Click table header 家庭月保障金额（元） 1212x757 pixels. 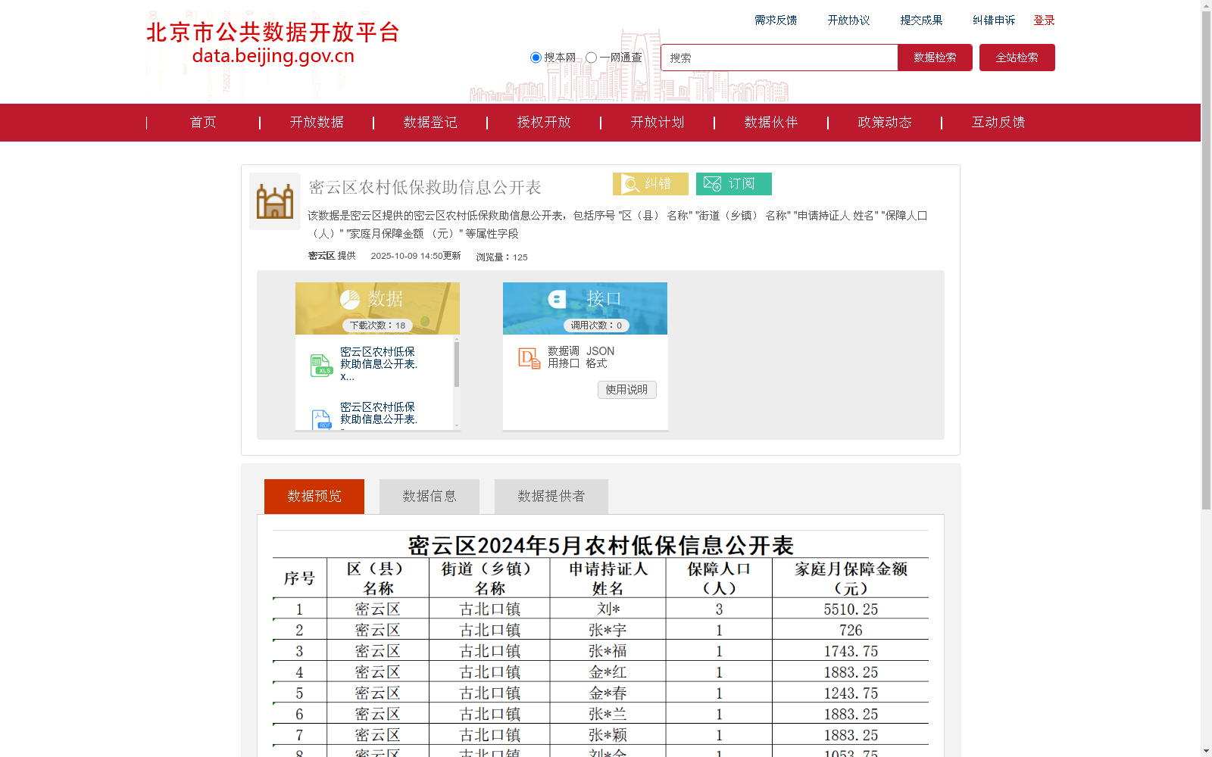[851, 578]
